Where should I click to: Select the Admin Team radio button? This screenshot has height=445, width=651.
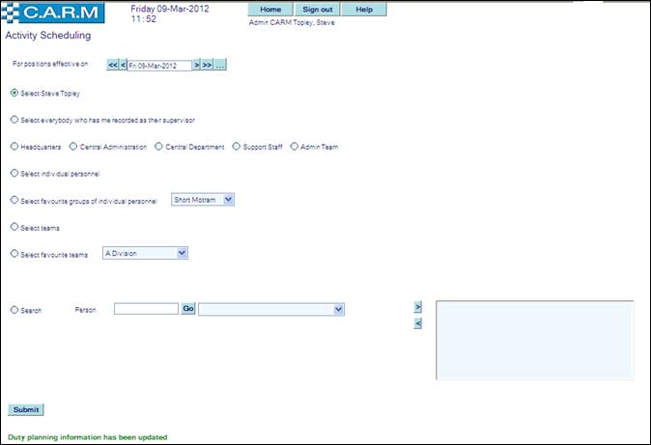tap(294, 147)
